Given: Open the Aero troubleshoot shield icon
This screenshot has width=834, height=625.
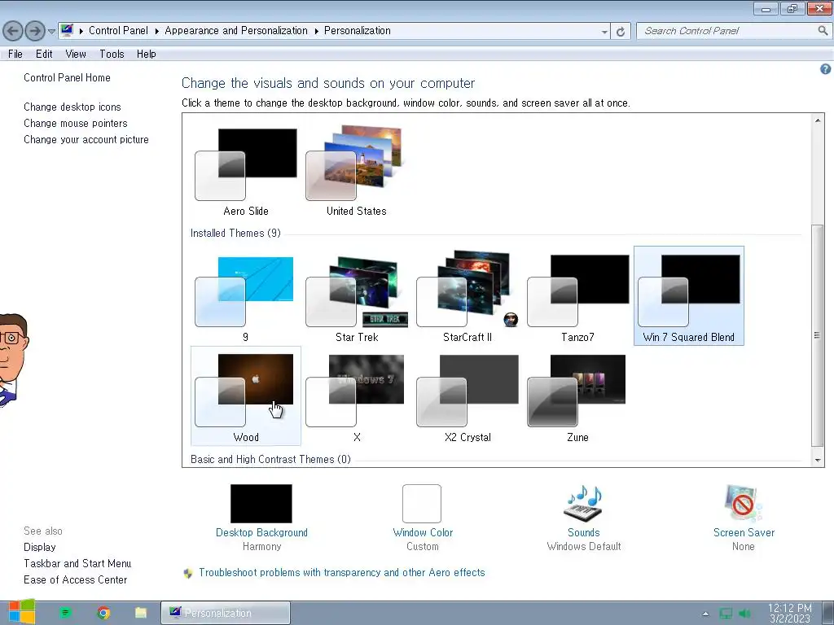Looking at the screenshot, I should tap(188, 573).
